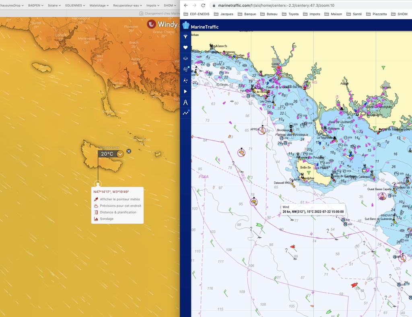Open the SHOM folder in Chrome bookmarks bar

400,14
